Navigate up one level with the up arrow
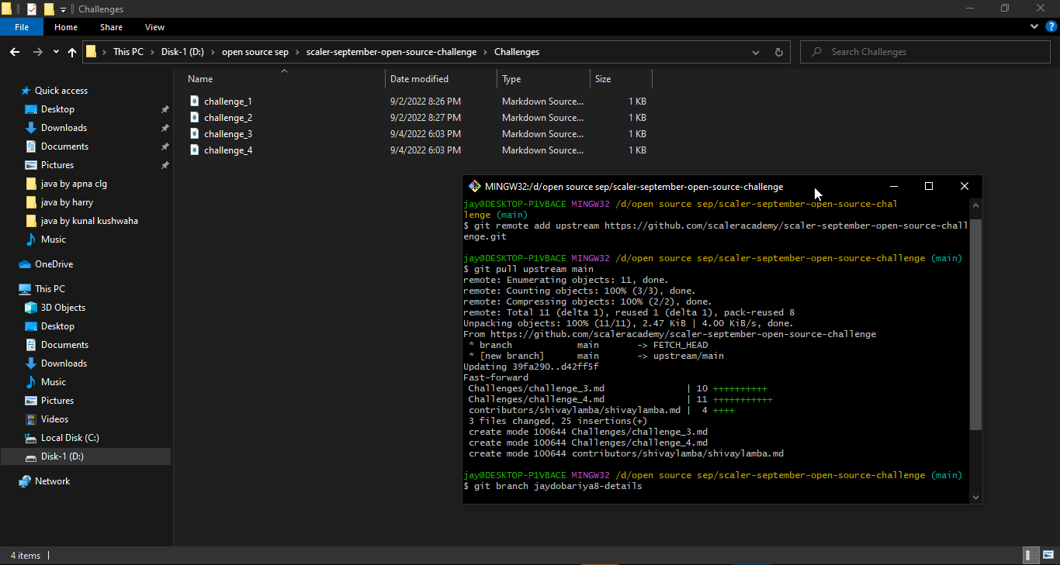Viewport: 1060px width, 565px height. click(71, 51)
